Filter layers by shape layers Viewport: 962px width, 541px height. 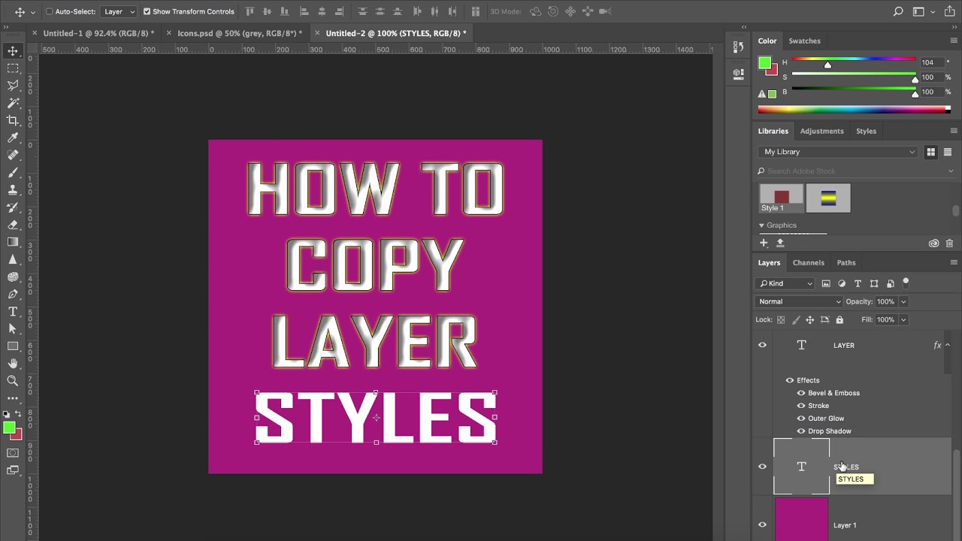[874, 283]
